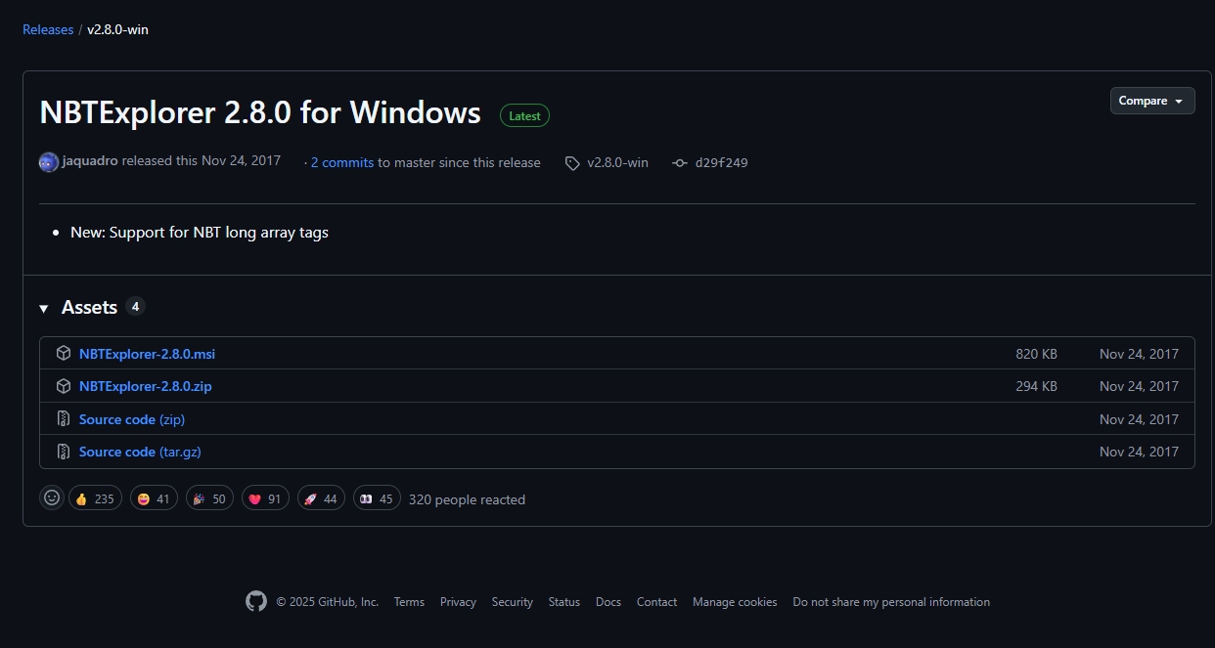Toggle the hooray reaction (50)

209,498
